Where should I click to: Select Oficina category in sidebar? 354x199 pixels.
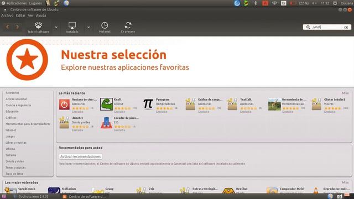coord(11,149)
